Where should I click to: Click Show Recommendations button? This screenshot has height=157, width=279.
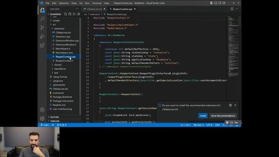223,116
